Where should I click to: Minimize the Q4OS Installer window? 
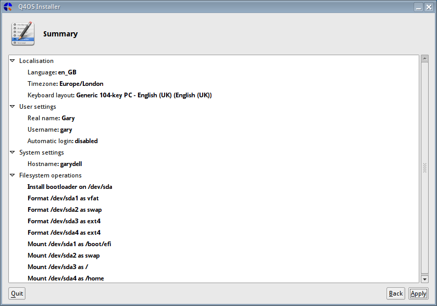click(419, 7)
